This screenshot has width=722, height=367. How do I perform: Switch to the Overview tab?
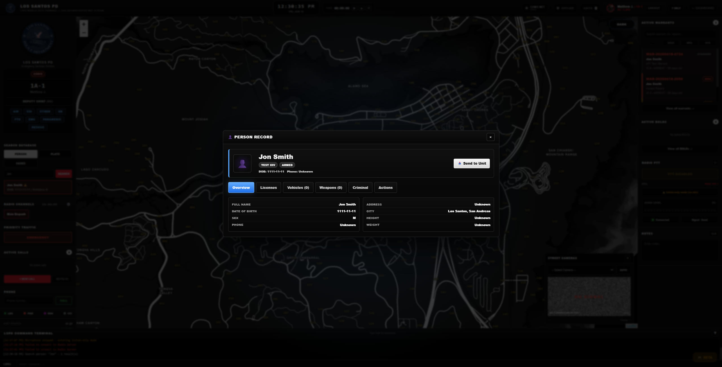tap(241, 187)
